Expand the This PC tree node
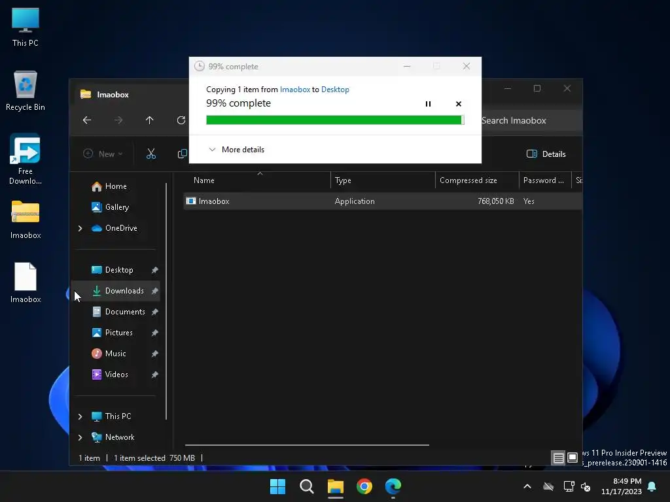Viewport: 670px width, 502px height. click(80, 416)
